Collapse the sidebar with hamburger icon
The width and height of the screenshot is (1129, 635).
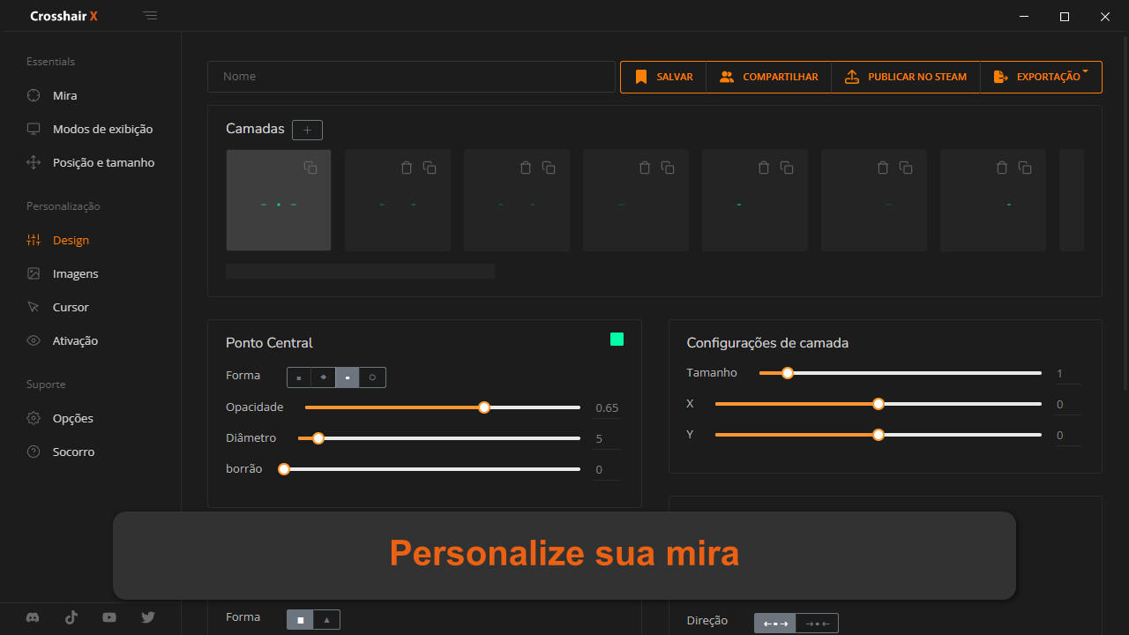[x=151, y=16]
